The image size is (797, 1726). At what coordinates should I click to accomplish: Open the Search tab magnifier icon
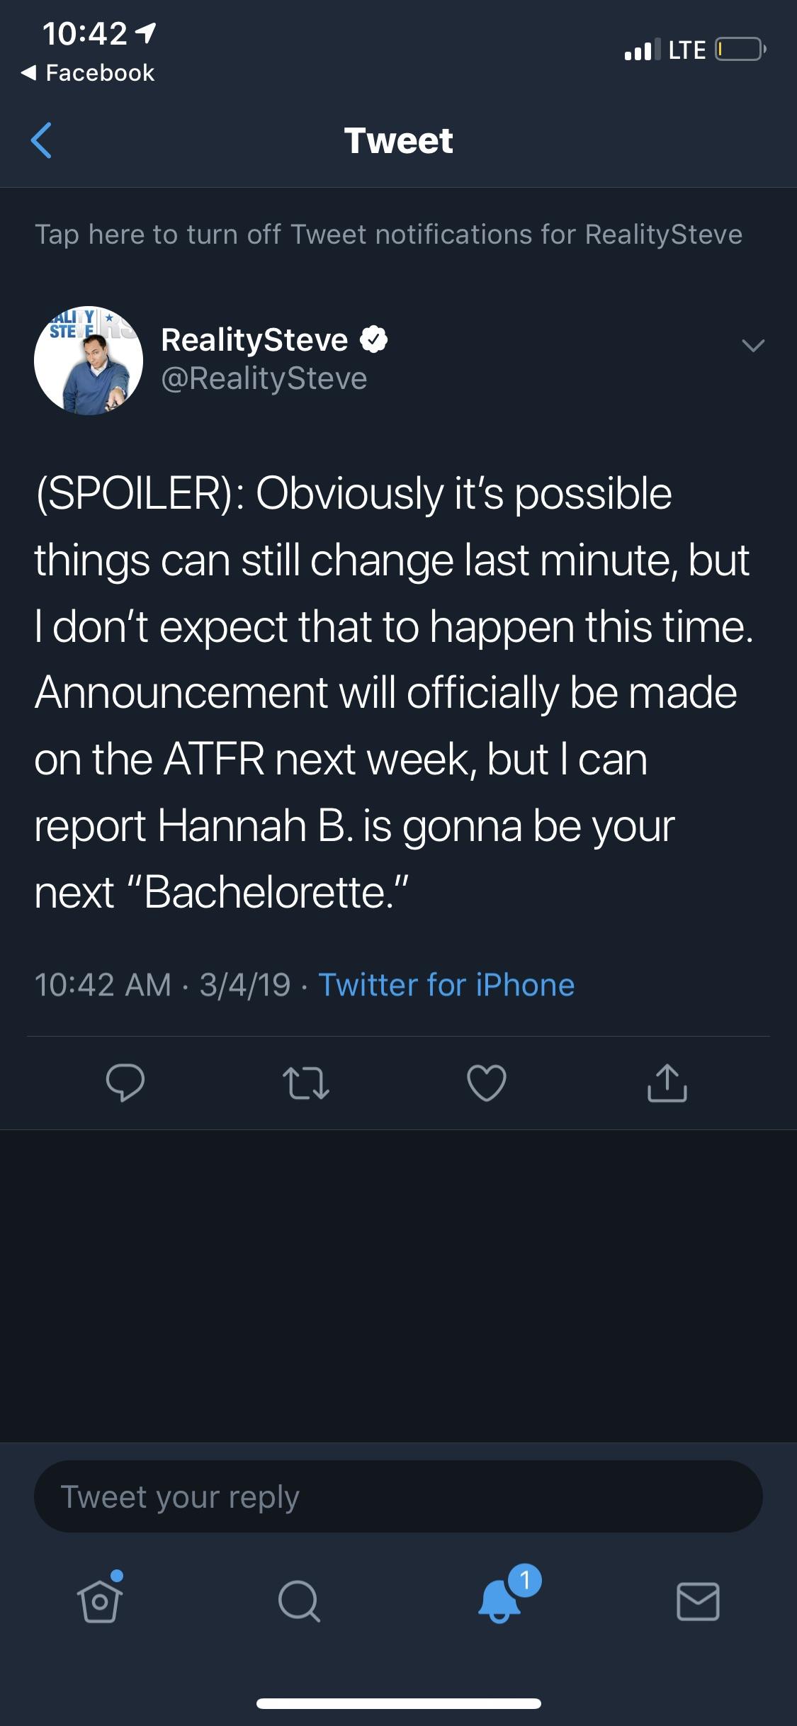298,1601
